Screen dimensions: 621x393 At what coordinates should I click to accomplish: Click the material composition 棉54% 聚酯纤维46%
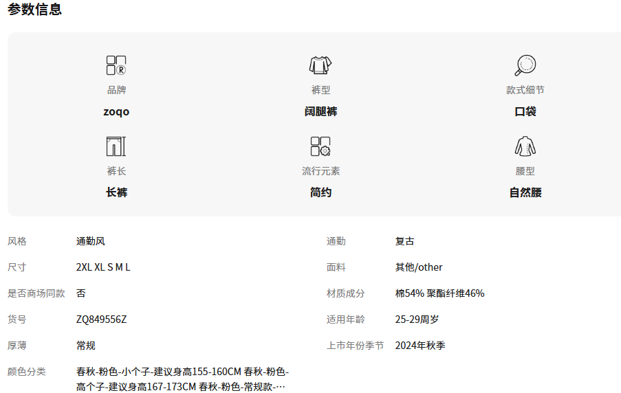(439, 293)
